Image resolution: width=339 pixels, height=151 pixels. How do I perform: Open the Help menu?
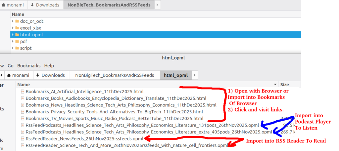(x=49, y=66)
